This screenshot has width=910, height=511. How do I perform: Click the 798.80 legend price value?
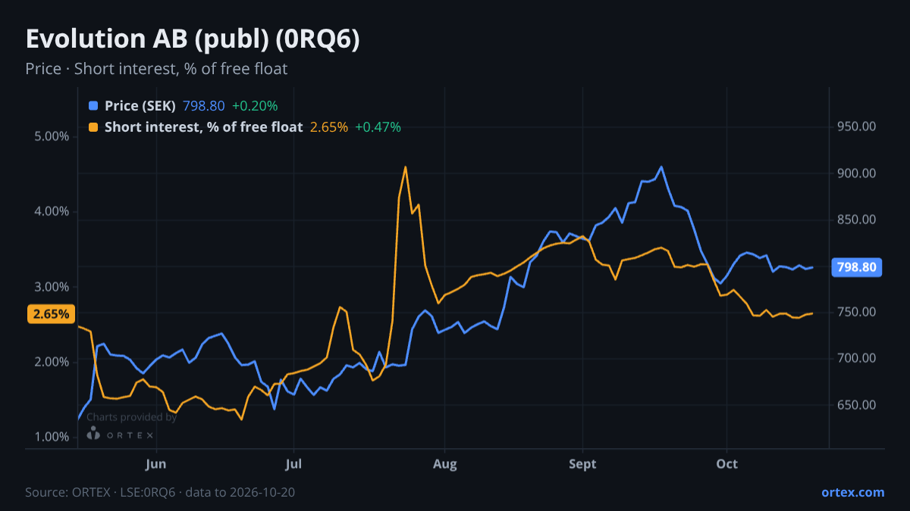tap(203, 105)
